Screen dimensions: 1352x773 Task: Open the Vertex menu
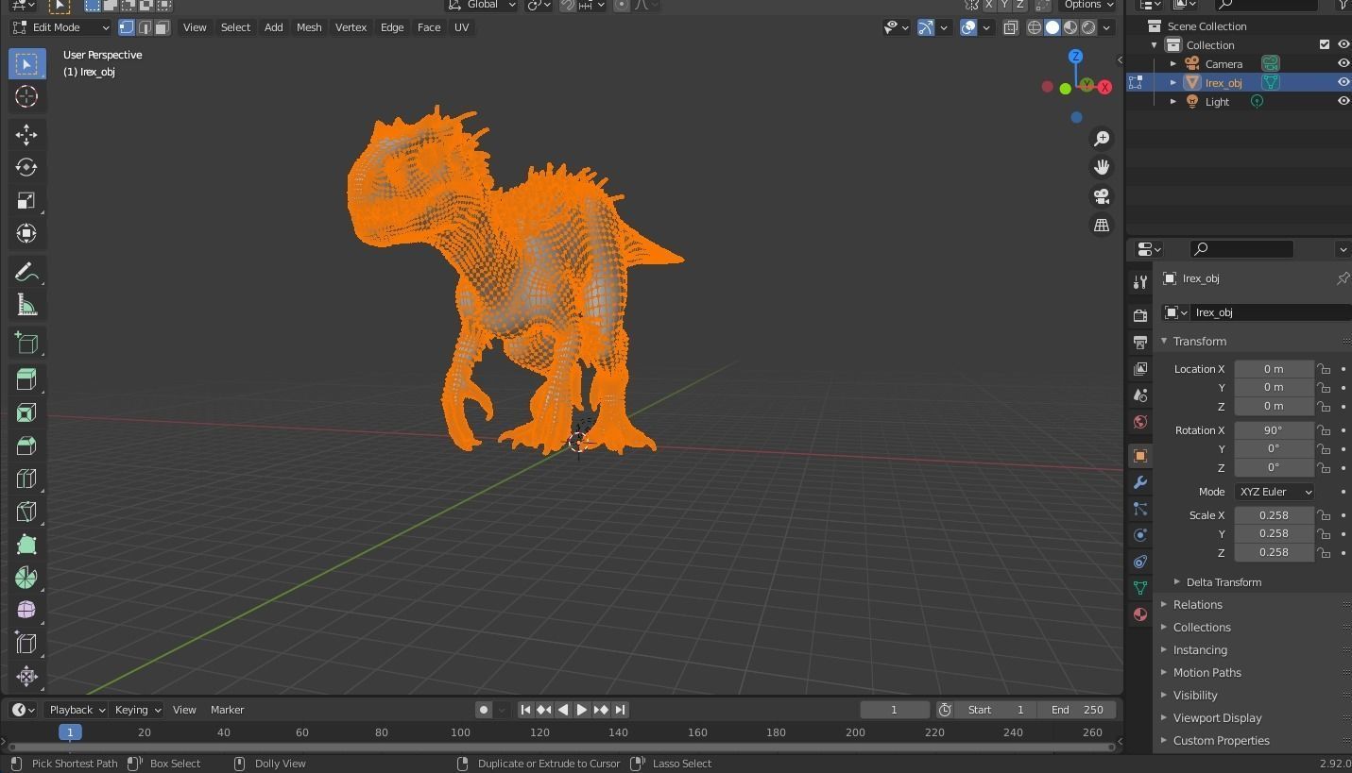pyautogui.click(x=351, y=27)
